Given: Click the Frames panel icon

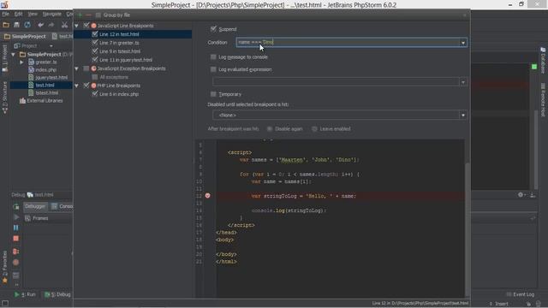Looking at the screenshot, I should pos(27,218).
